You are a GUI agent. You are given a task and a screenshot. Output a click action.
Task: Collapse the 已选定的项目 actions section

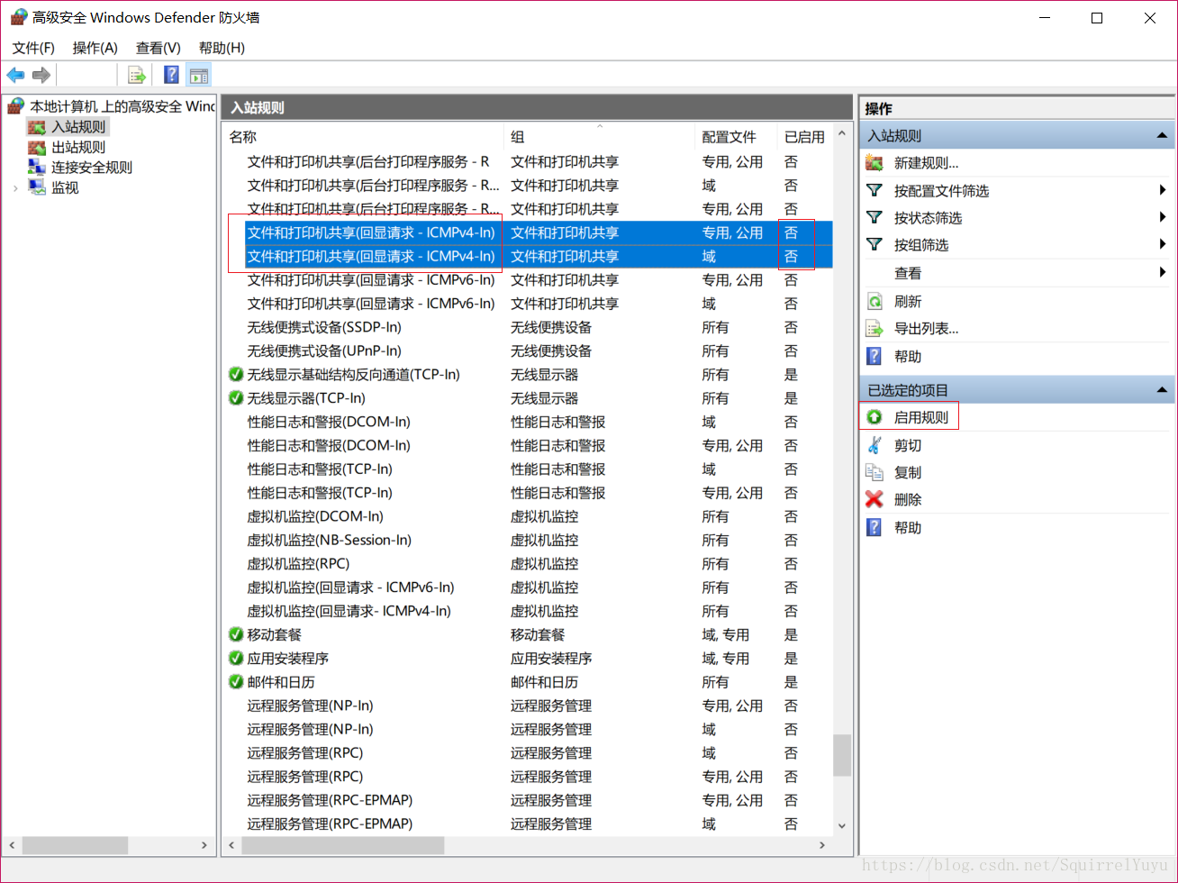coord(1162,390)
